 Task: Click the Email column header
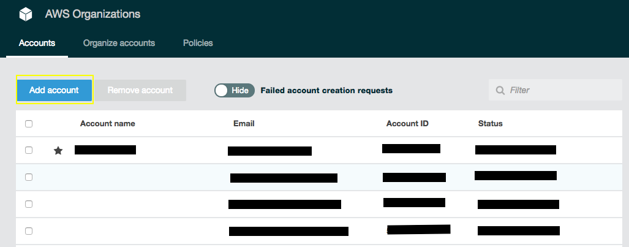(244, 124)
